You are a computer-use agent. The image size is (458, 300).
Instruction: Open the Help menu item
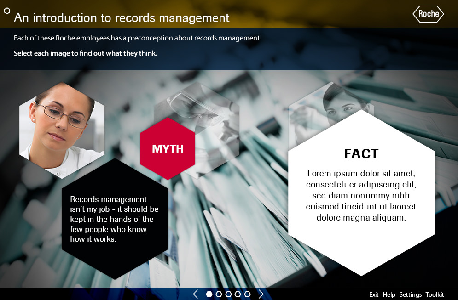pos(389,294)
